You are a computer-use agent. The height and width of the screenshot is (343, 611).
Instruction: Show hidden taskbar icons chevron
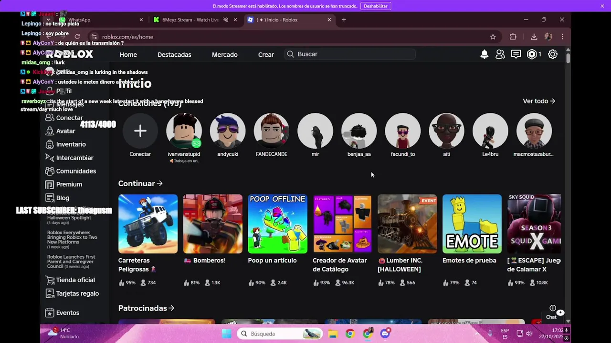click(x=477, y=333)
